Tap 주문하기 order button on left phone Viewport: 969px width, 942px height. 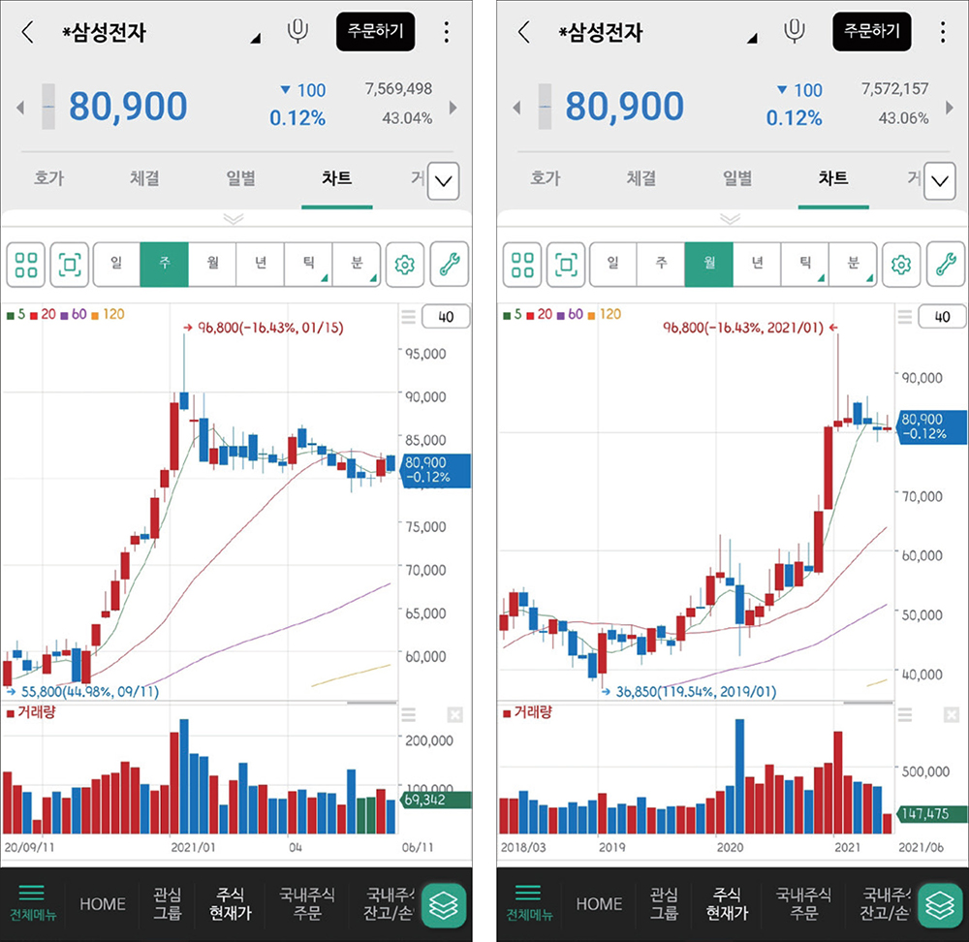tap(375, 32)
